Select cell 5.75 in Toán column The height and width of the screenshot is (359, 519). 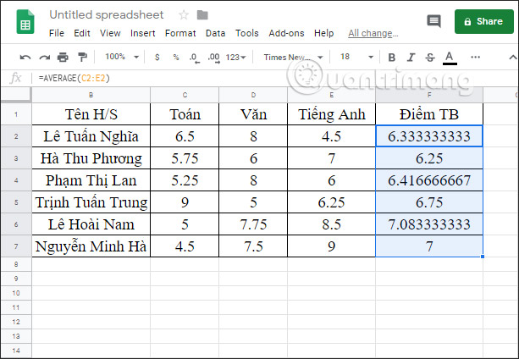tap(185, 158)
